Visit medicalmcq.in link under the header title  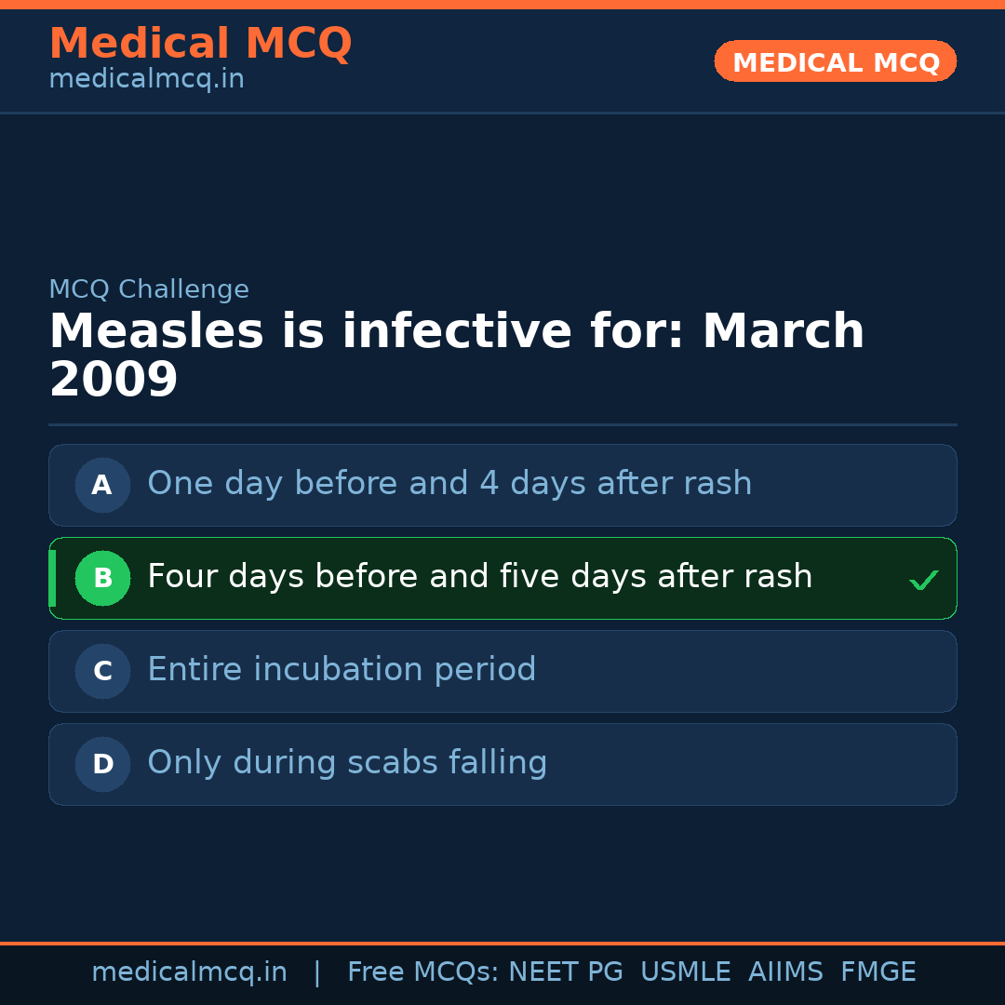point(146,80)
